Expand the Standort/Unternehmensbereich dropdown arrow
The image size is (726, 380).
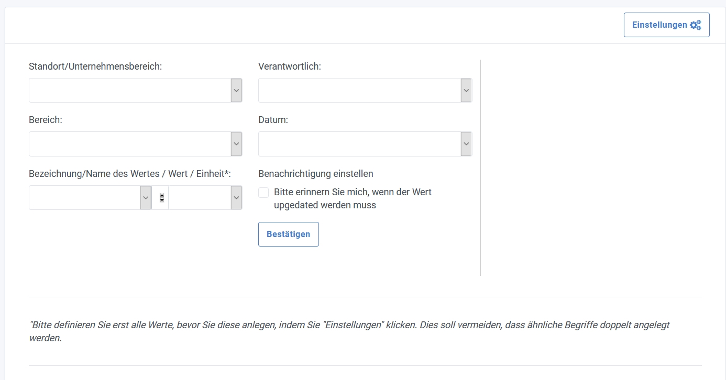(236, 91)
